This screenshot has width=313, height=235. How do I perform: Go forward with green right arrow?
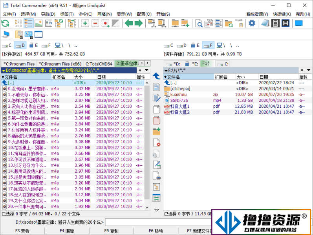[x=139, y=23]
